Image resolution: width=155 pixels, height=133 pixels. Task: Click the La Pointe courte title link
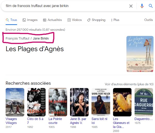55,121
